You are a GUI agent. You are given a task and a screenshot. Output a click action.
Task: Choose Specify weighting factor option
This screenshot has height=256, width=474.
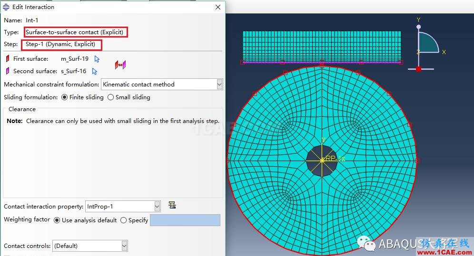(x=123, y=220)
